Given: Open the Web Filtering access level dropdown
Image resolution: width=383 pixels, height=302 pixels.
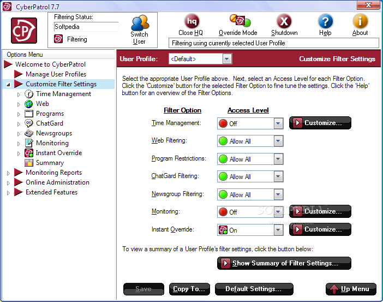Looking at the screenshot, I should (x=278, y=141).
